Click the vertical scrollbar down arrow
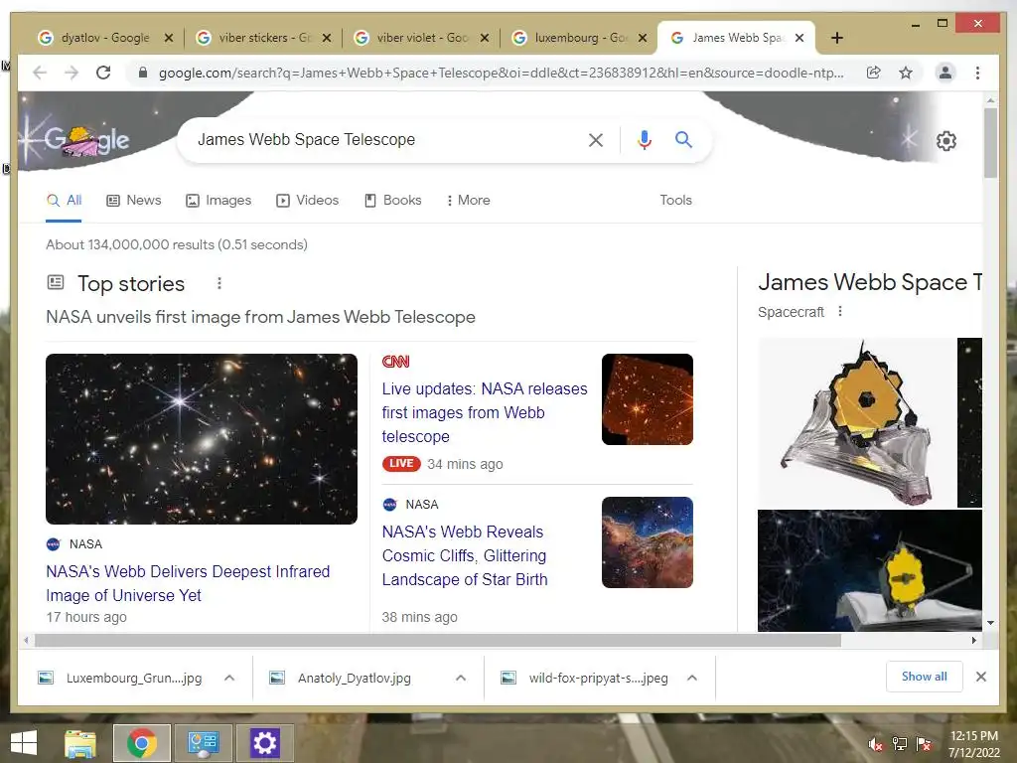Image resolution: width=1017 pixels, height=763 pixels. tap(990, 623)
